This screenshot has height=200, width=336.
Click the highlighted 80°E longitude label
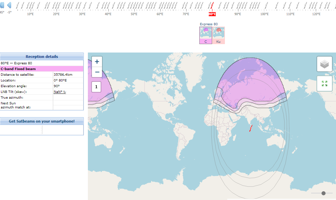[x=212, y=14]
